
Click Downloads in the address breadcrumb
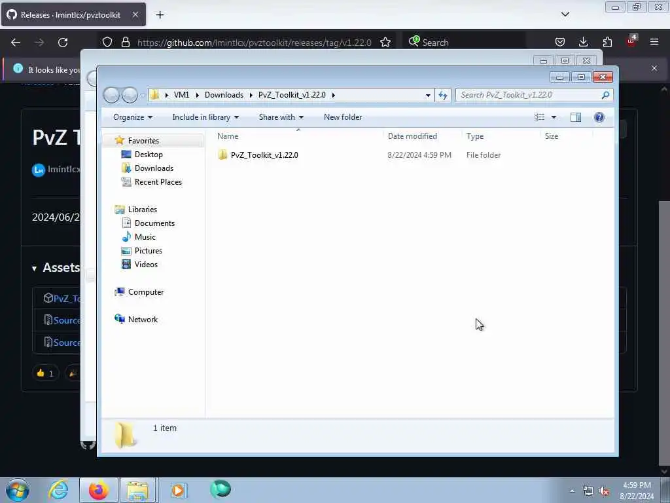coord(224,95)
